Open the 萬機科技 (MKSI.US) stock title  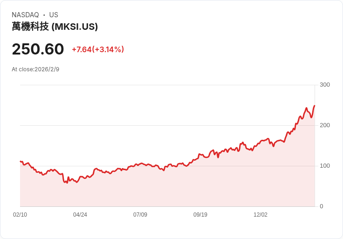click(x=55, y=27)
